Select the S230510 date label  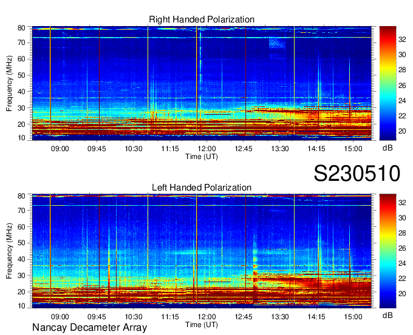(x=357, y=174)
